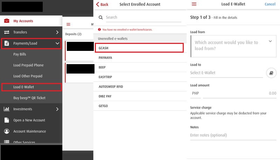Image resolution: width=280 pixels, height=160 pixels.
Task: Click the Account Maintenance person icon
Action: click(x=7, y=131)
